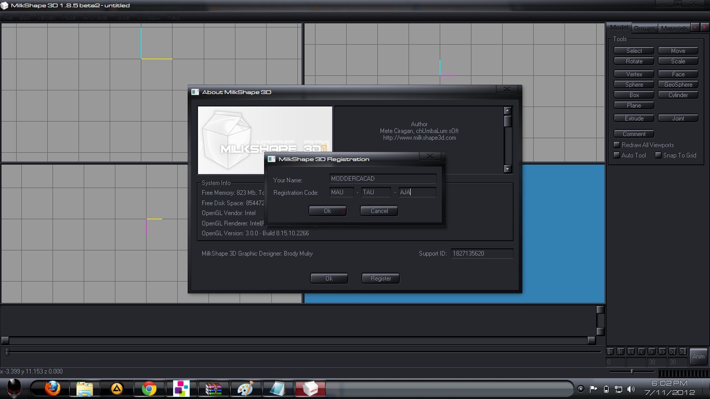Viewport: 710px width, 399px height.
Task: Click the Your Name input field
Action: coord(383,179)
